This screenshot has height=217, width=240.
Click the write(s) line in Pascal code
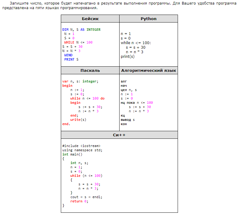78,120
